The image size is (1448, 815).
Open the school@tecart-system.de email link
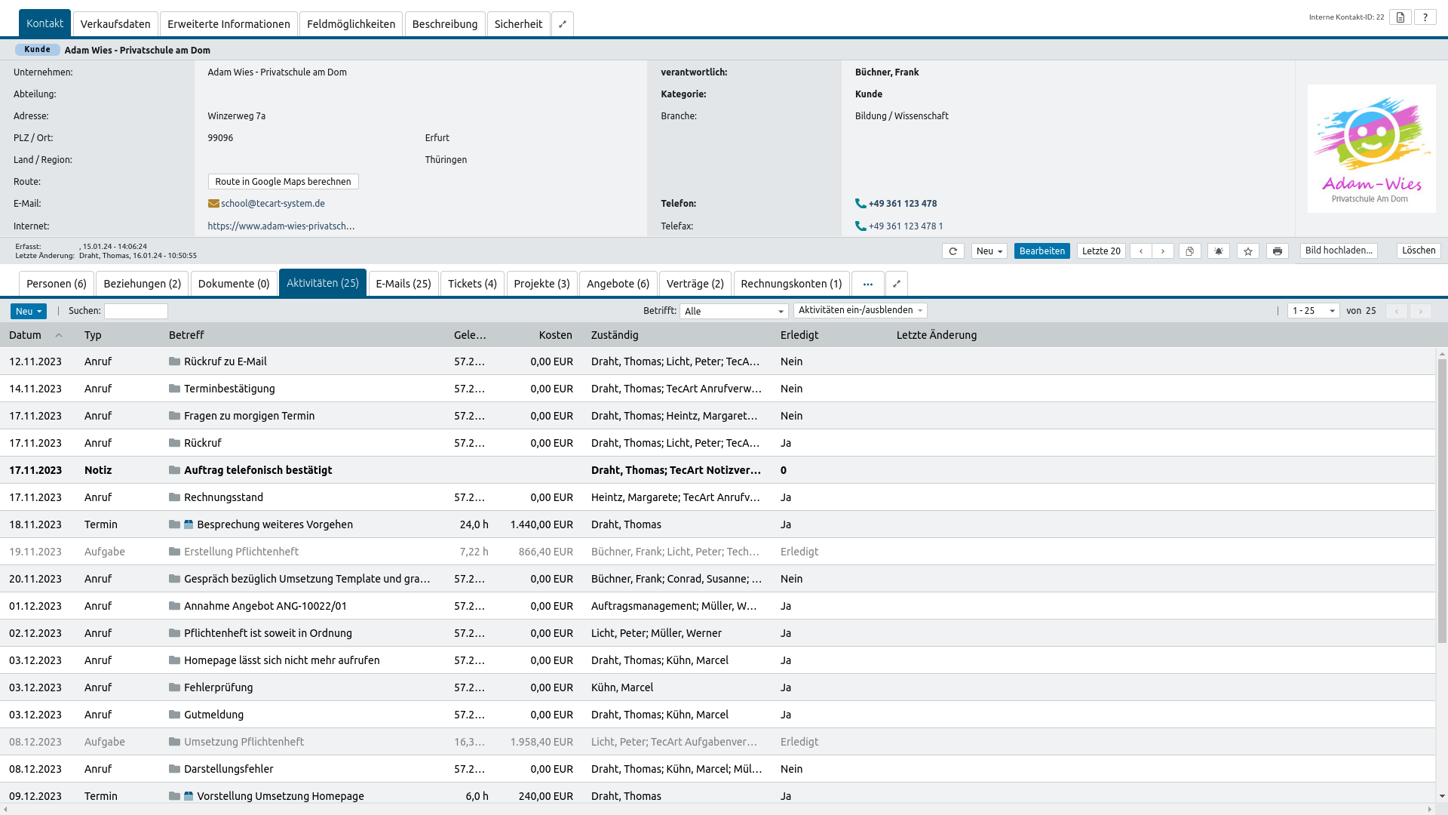272,204
